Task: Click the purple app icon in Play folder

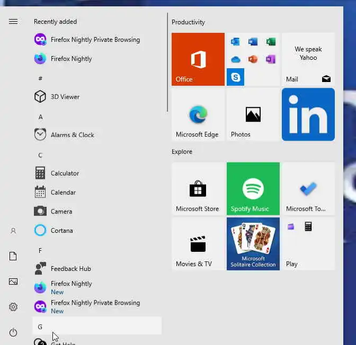Action: [x=291, y=226]
